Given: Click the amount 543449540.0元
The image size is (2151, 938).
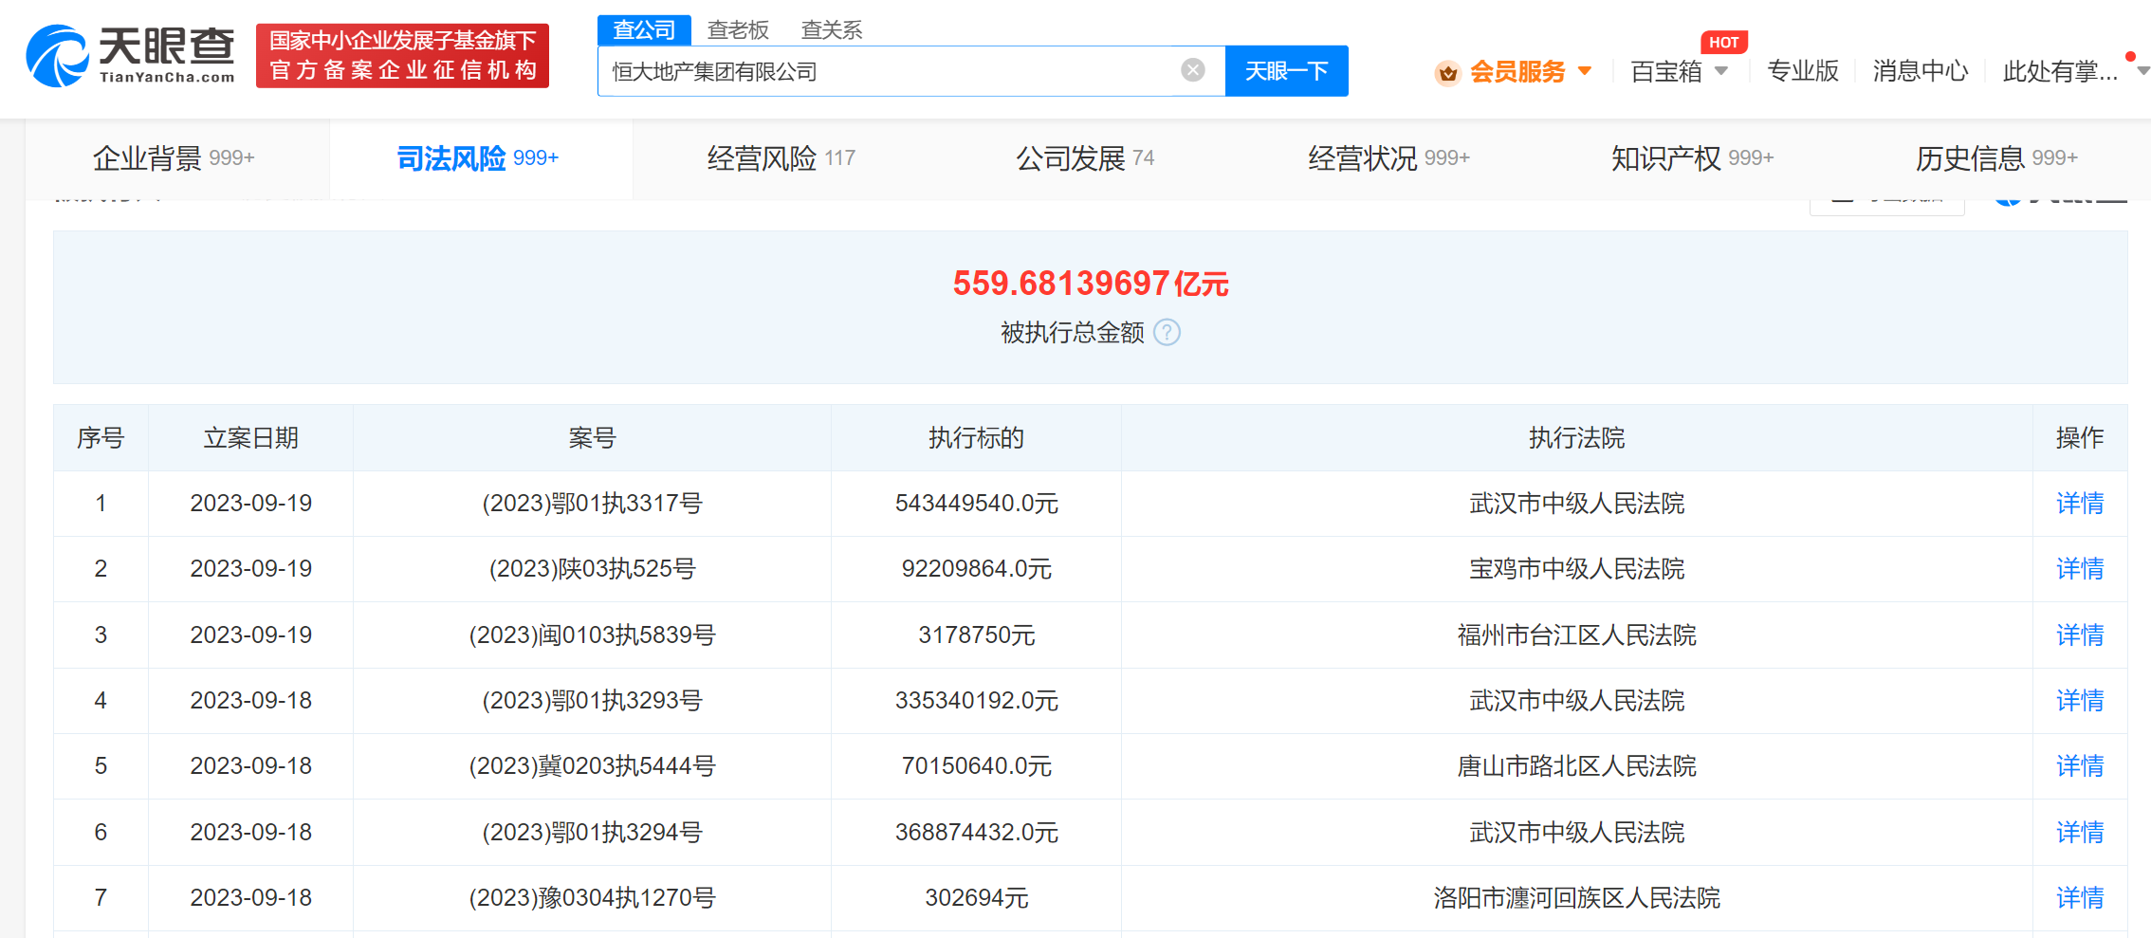Looking at the screenshot, I should (977, 504).
